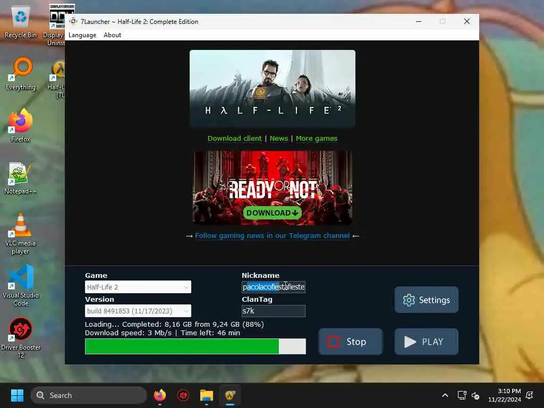544x408 pixels.
Task: Open the More games link
Action: click(x=317, y=139)
